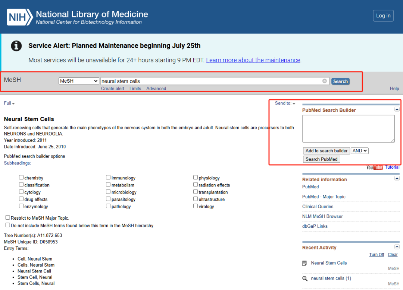Check the cytology subheading
This screenshot has width=403, height=290.
click(21, 192)
